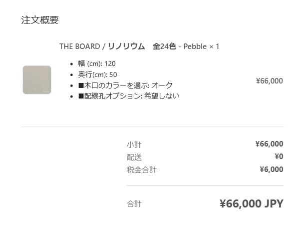This screenshot has height=226, width=302.
Task: Click the ¥6,000 tax amount
Action: (271, 169)
